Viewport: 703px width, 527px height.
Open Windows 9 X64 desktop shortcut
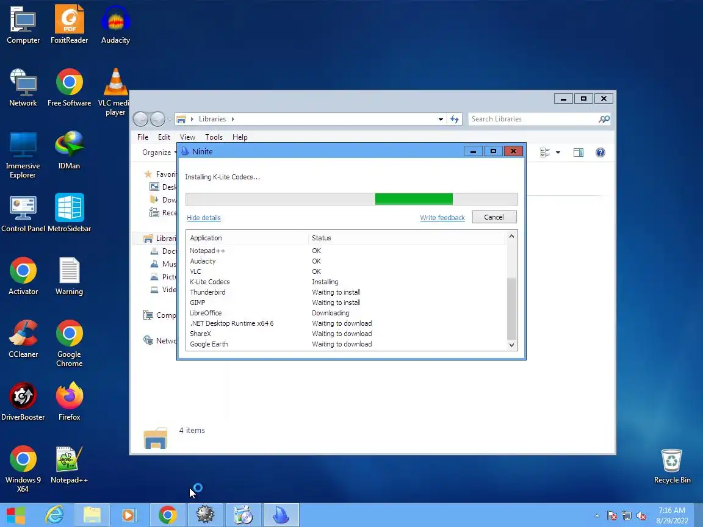(23, 468)
